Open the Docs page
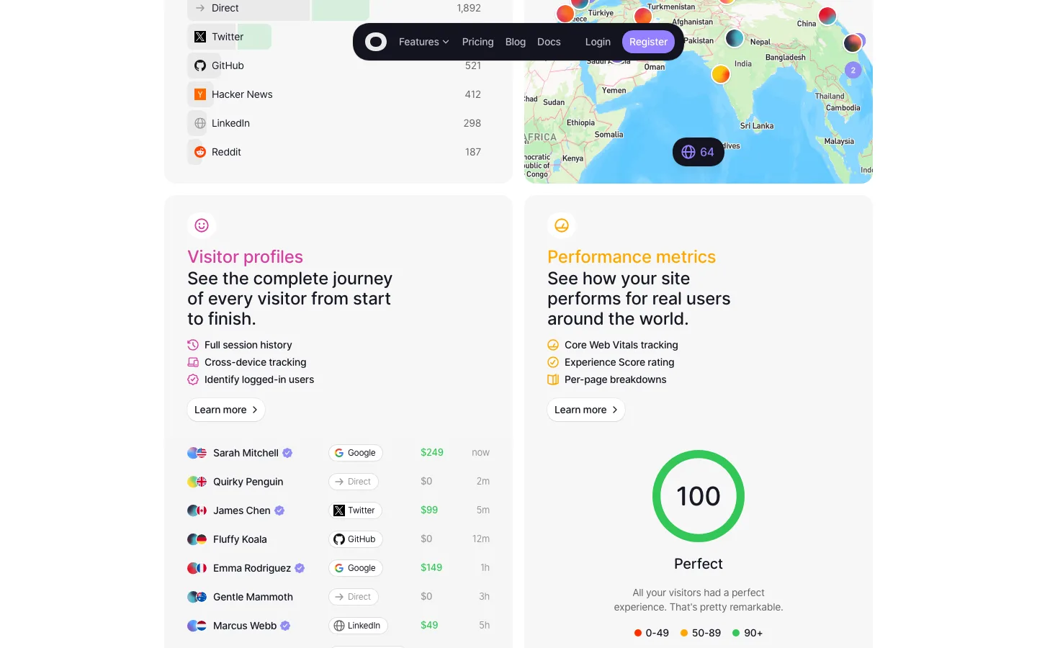 tap(549, 42)
